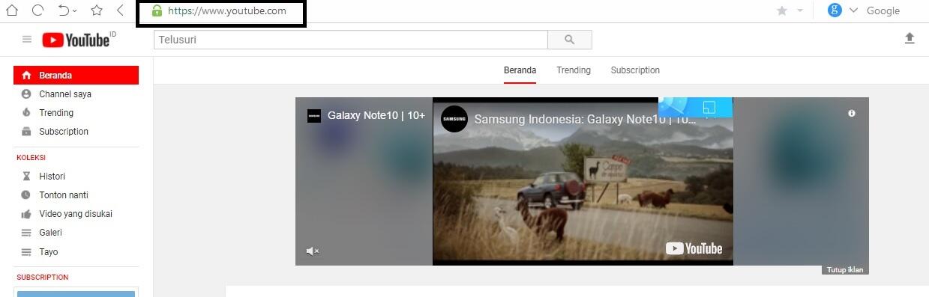Click the upload video arrow icon
The height and width of the screenshot is (297, 929).
coord(910,38)
